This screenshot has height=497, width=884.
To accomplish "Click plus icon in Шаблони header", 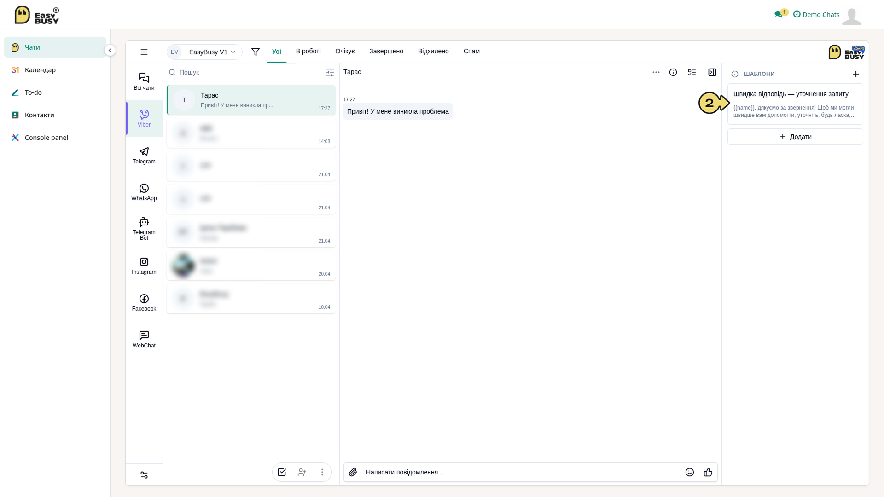I will [x=856, y=74].
